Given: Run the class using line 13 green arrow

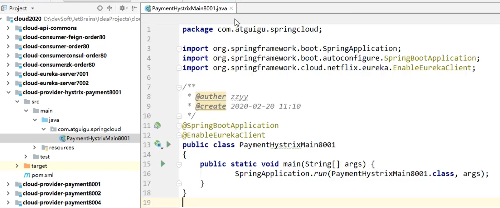Looking at the screenshot, I should pos(169,144).
